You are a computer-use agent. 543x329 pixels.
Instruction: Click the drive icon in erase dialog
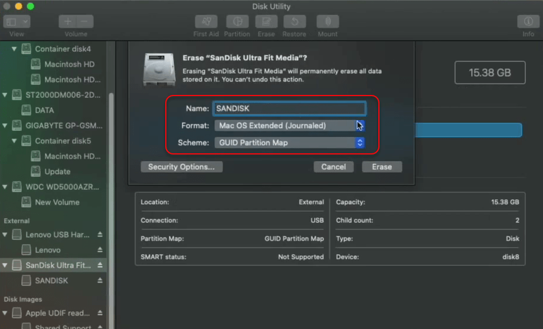click(x=159, y=70)
